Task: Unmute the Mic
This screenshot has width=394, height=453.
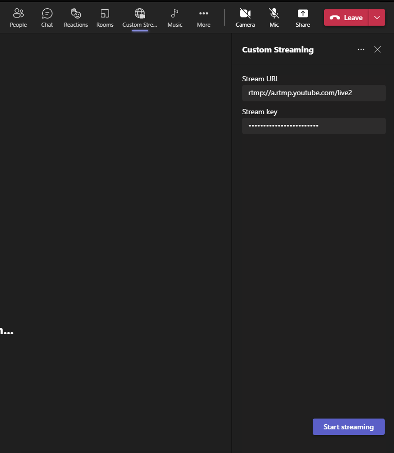Action: pos(274,17)
